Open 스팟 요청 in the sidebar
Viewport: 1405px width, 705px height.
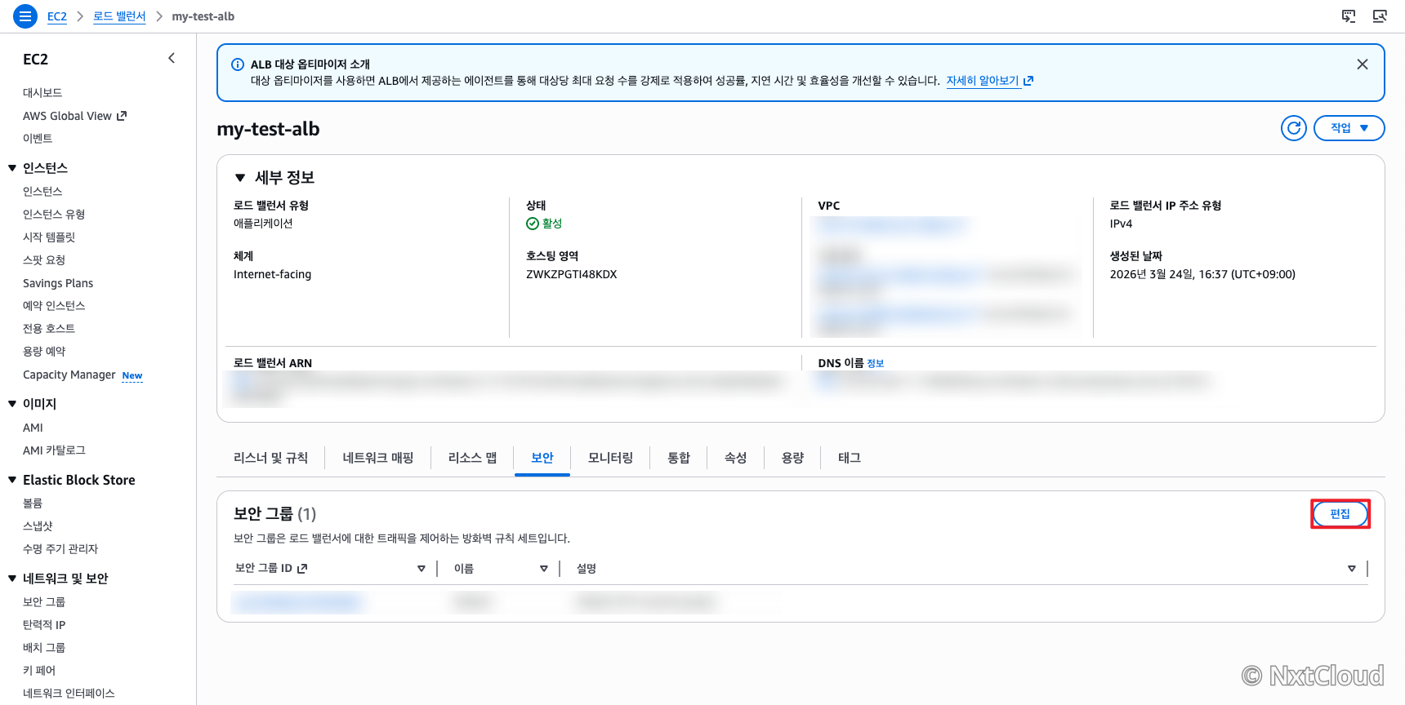point(44,260)
